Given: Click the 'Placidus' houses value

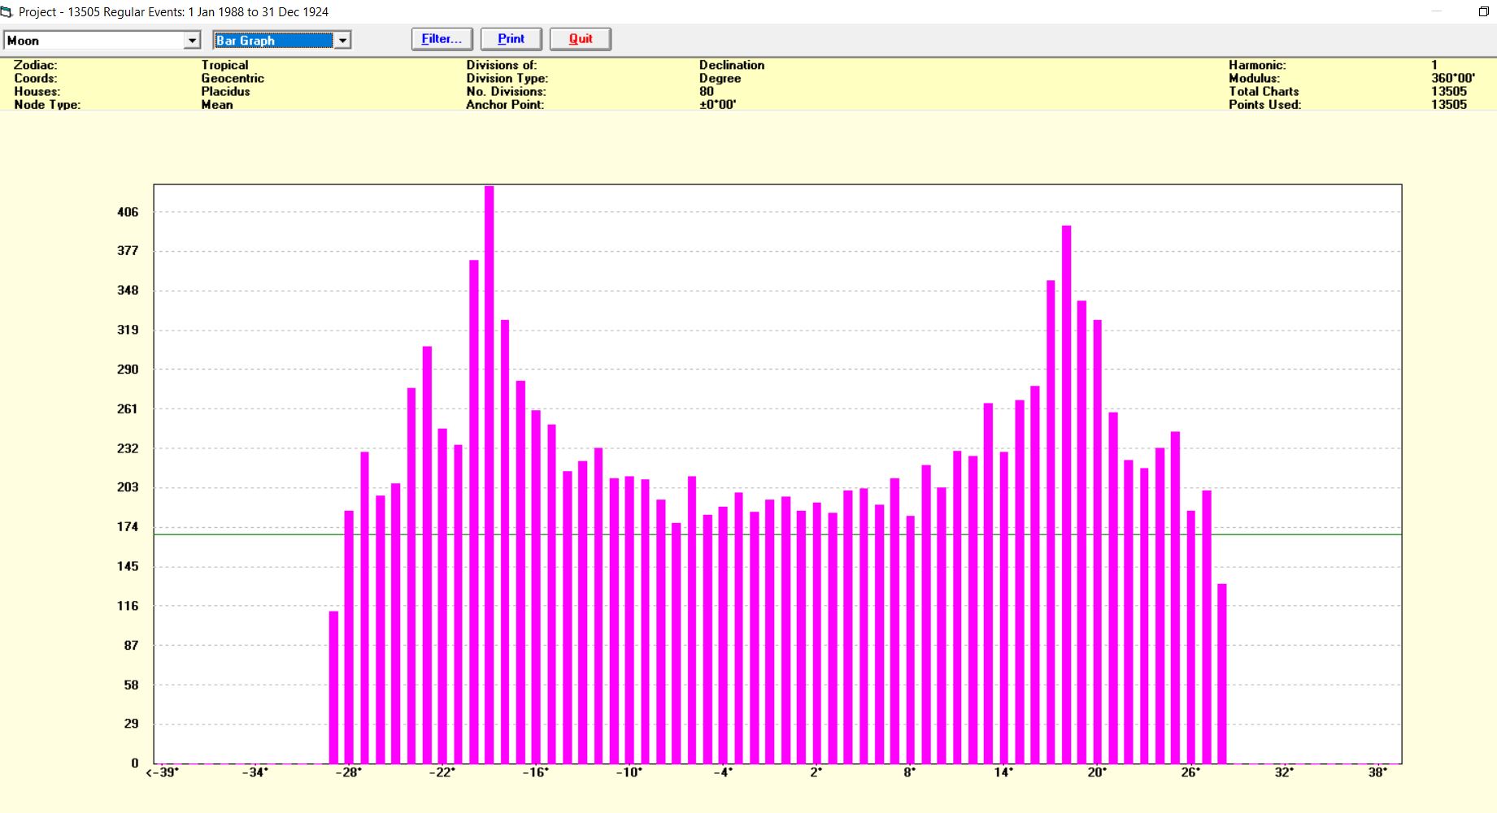Looking at the screenshot, I should (x=226, y=91).
